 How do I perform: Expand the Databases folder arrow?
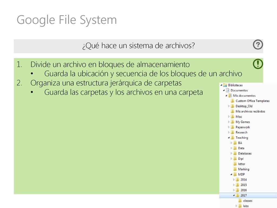click(231, 153)
